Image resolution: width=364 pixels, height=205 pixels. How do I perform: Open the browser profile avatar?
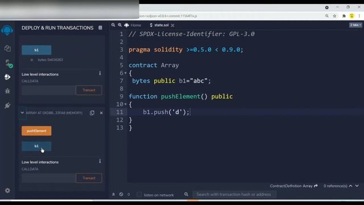(x=351, y=16)
